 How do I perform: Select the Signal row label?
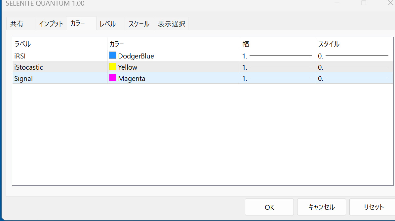[x=23, y=79]
